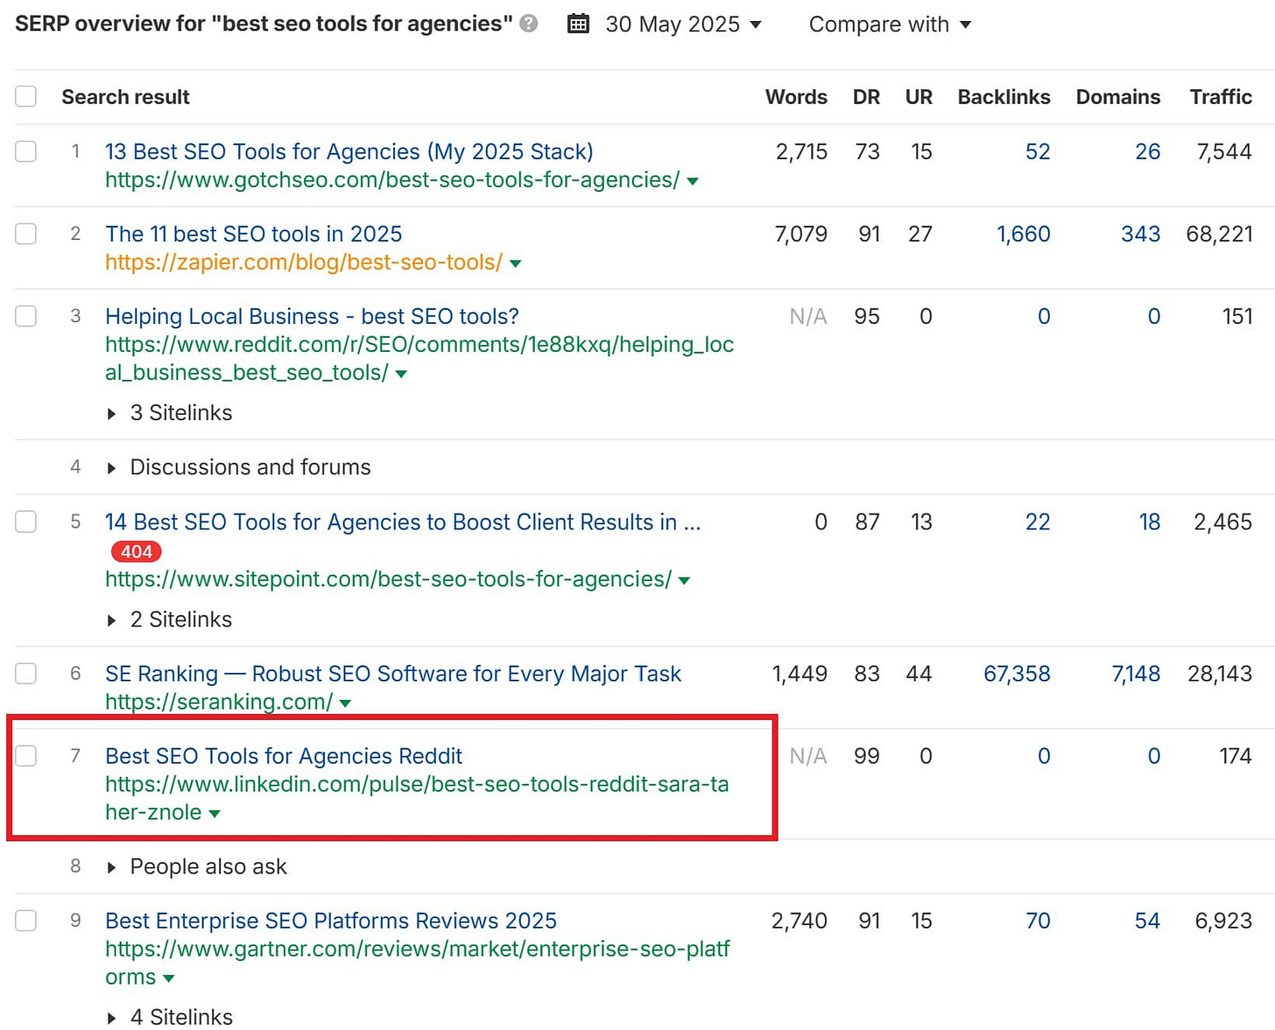Check the box for the LinkedIn Reddit result
Viewport: 1275px width, 1030px height.
click(x=26, y=755)
